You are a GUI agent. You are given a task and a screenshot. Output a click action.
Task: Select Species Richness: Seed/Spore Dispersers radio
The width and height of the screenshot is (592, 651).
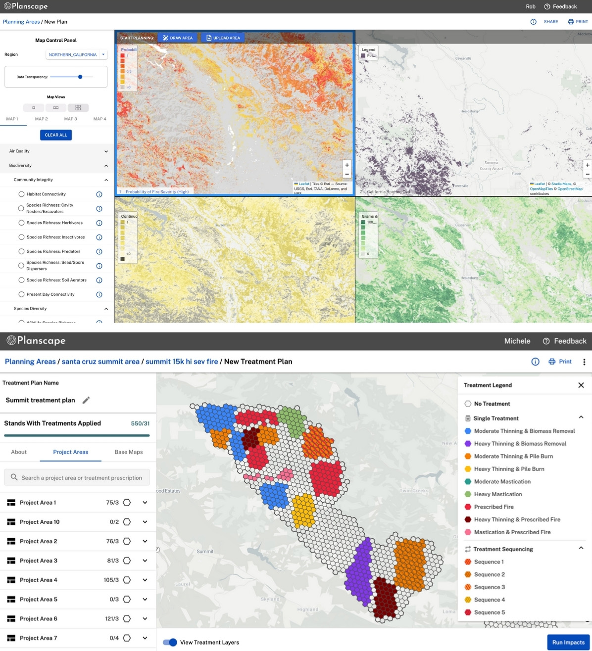click(x=21, y=266)
